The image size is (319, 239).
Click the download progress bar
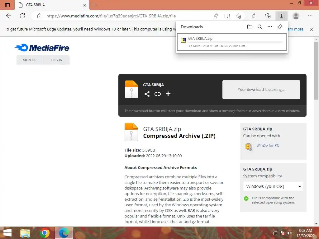236,42
